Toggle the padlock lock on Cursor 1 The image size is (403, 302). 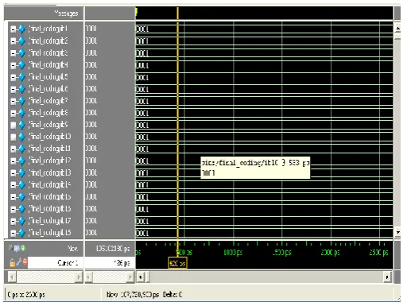pyautogui.click(x=12, y=262)
